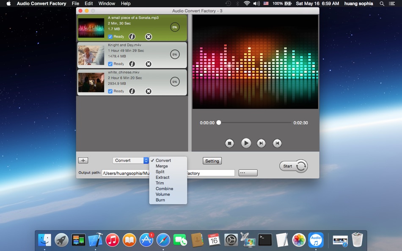Choose Split from the popup menu
Image resolution: width=402 pixels, height=251 pixels.
coord(168,172)
